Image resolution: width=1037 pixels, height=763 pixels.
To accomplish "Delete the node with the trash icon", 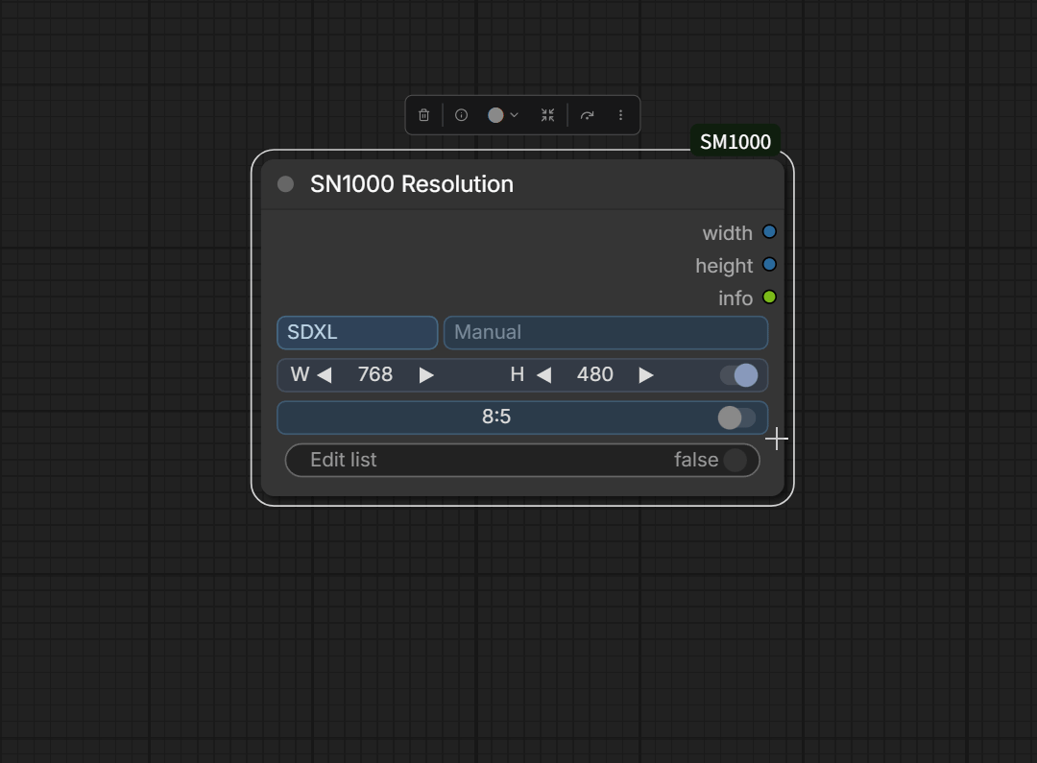I will [424, 115].
